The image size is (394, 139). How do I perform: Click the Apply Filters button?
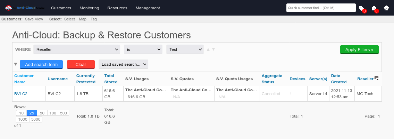[x=359, y=49]
